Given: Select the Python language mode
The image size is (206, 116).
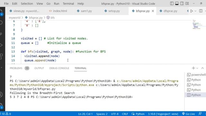Looking at the screenshot, I should 140,114.
